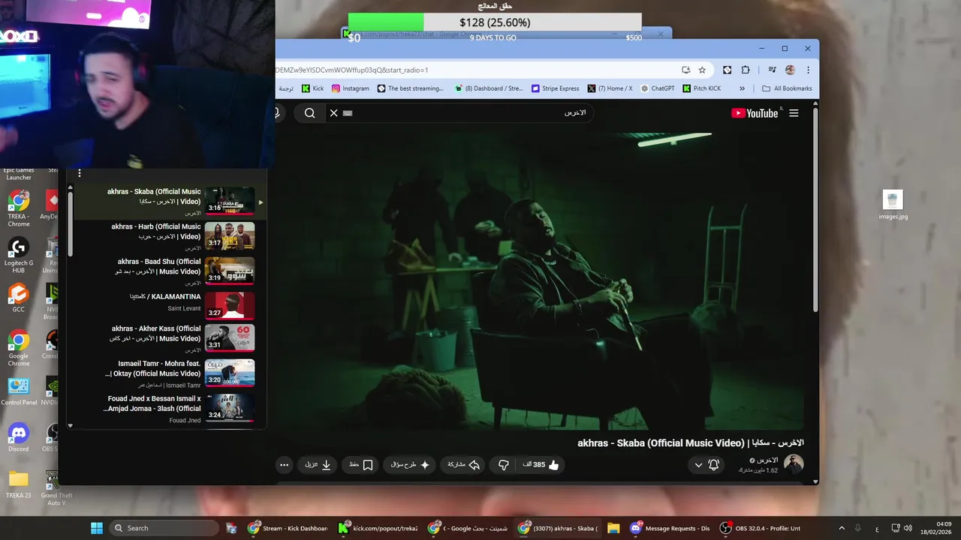Dislike the akhras Skaba video
Image resolution: width=961 pixels, height=540 pixels.
click(x=504, y=465)
